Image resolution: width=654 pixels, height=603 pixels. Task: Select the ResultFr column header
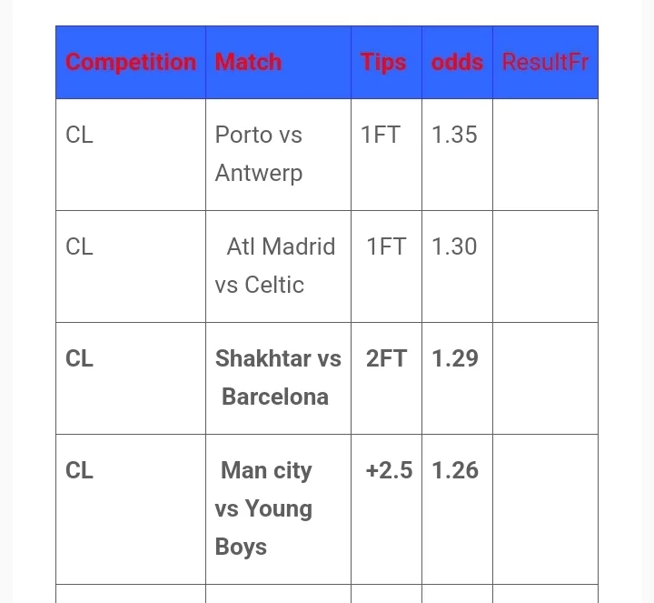[545, 63]
